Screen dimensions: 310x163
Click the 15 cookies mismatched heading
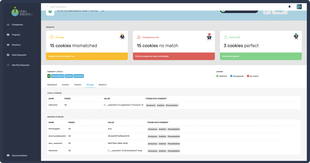73,46
